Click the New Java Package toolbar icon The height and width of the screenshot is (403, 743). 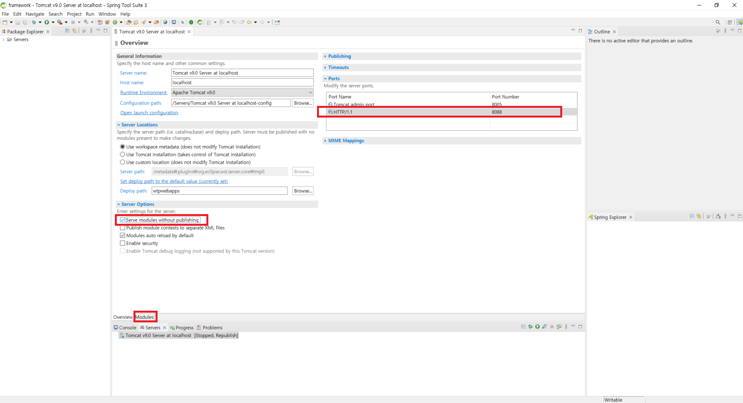point(107,22)
